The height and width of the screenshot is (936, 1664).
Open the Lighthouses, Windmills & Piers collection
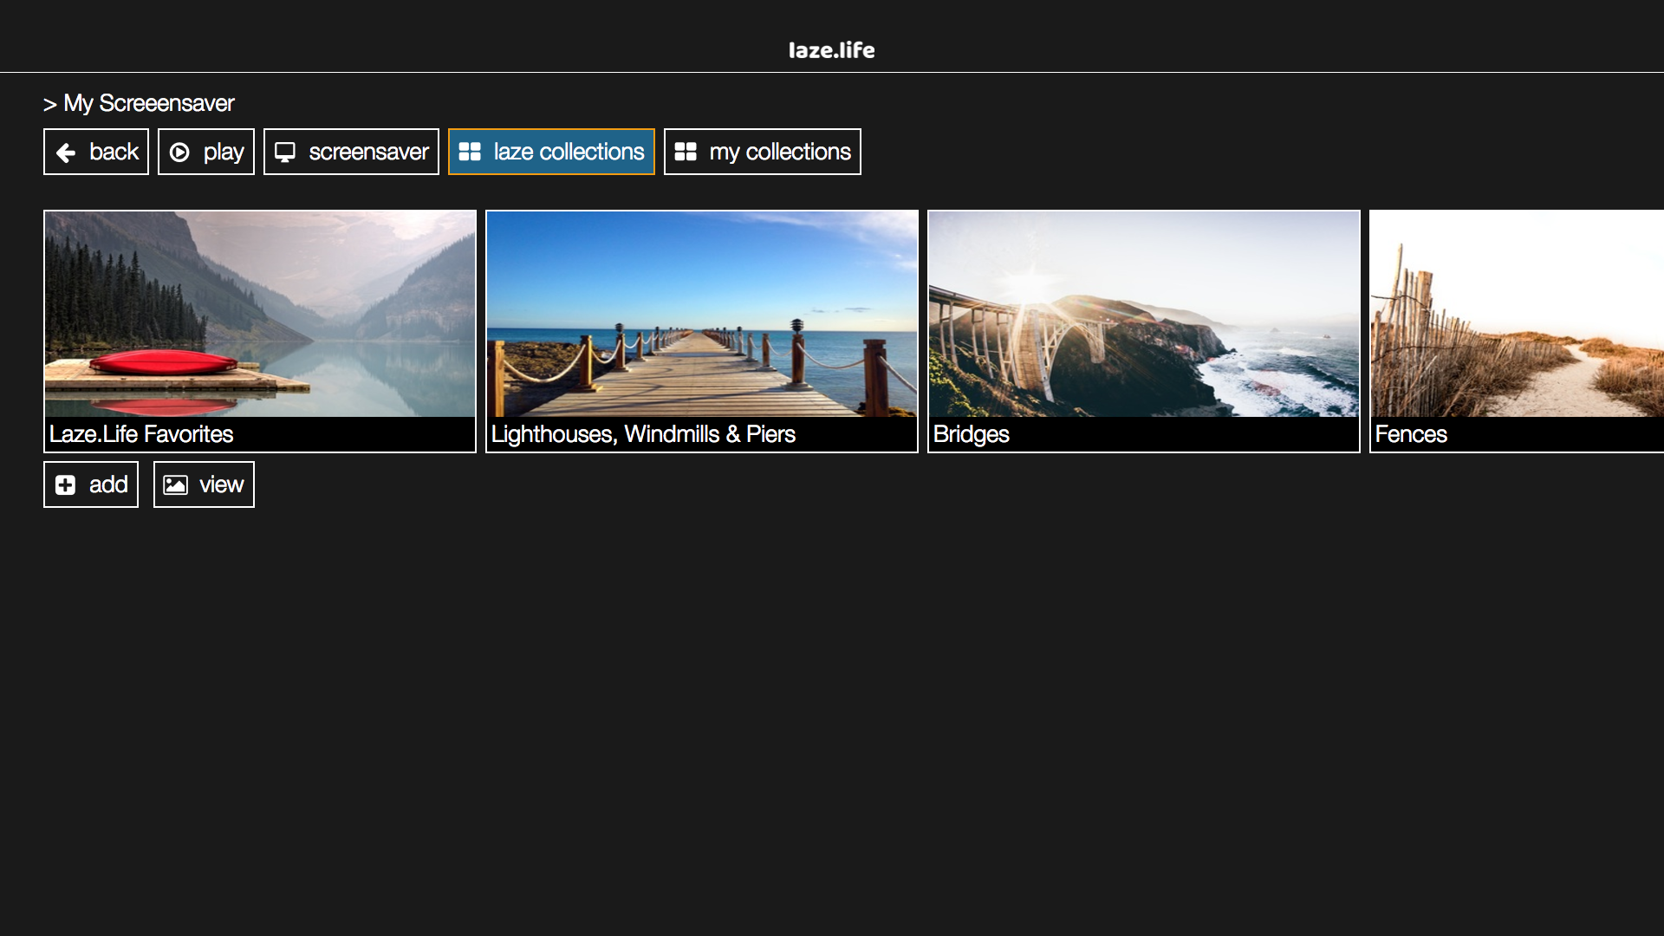(702, 331)
